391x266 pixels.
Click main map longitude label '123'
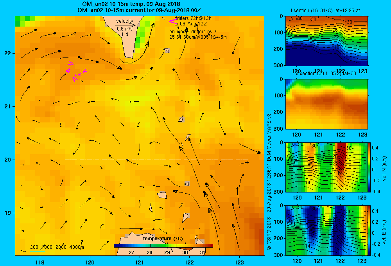pyautogui.click(x=239, y=262)
